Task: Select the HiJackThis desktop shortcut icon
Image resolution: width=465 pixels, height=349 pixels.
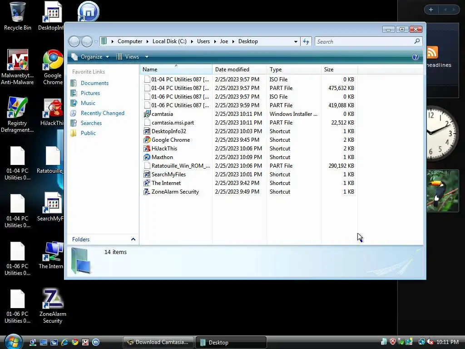Action: 52,112
